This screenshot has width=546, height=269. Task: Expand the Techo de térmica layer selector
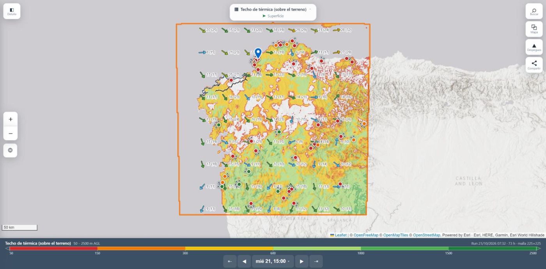coord(273,9)
